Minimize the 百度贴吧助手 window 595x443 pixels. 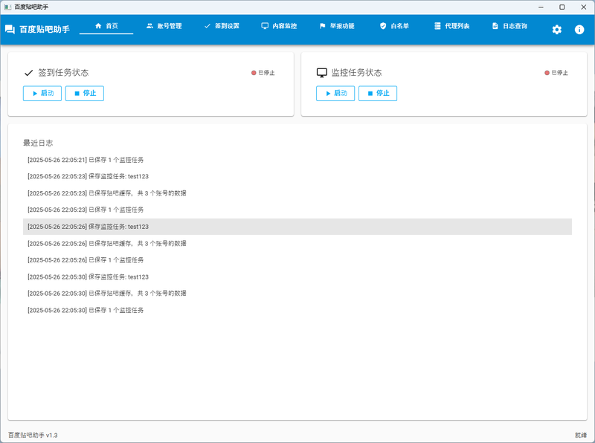tap(541, 7)
